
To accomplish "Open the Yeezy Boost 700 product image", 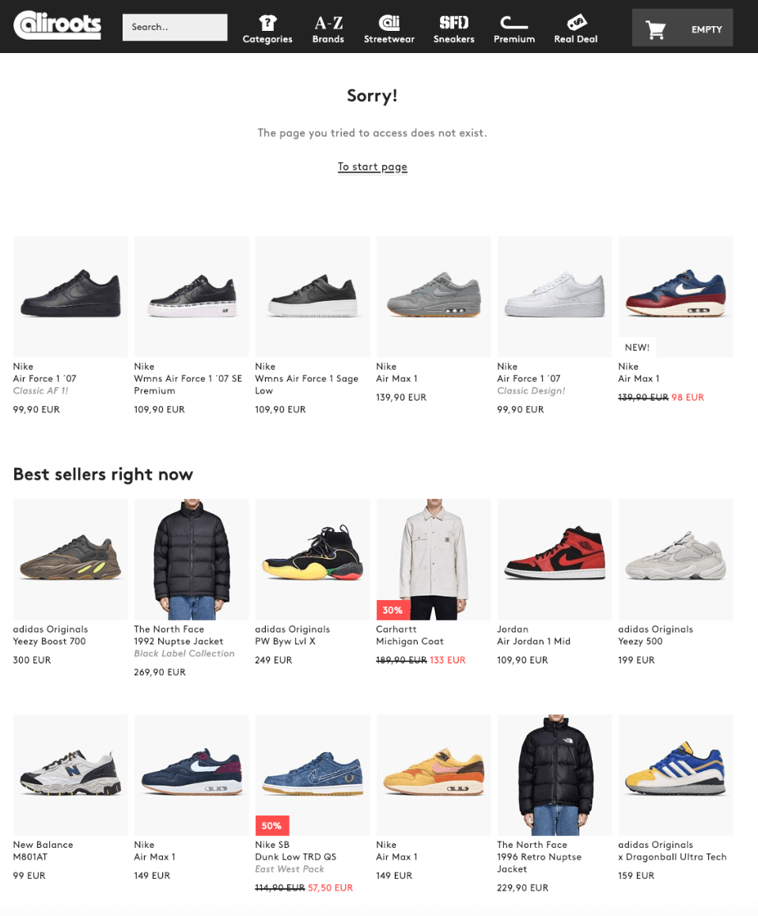I will click(x=70, y=559).
